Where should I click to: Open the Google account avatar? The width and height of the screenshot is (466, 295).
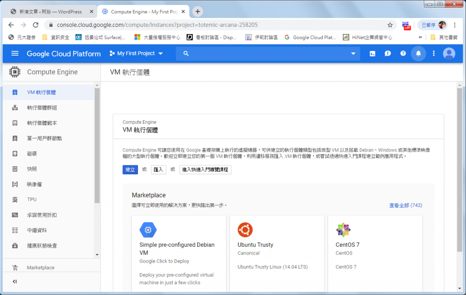tap(449, 54)
